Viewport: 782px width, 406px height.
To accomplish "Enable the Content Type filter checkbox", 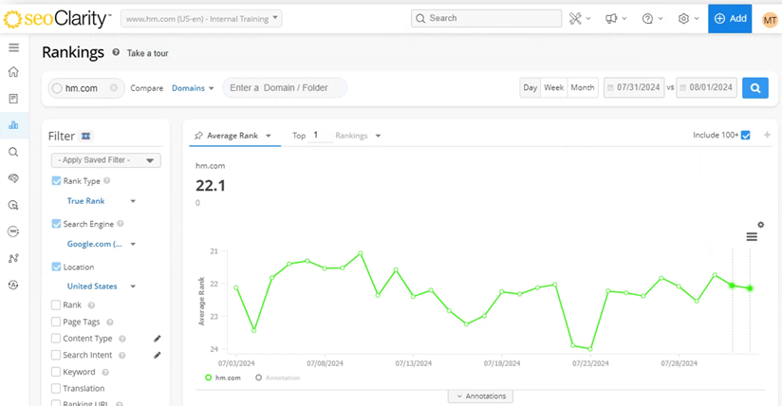I will tap(56, 338).
